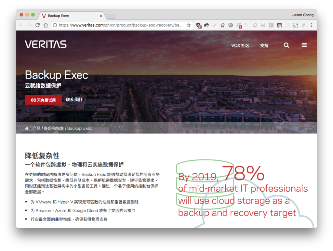Screen dimensions: 333x251
Task: Click the site info icon in address bar
Action: coord(55,25)
